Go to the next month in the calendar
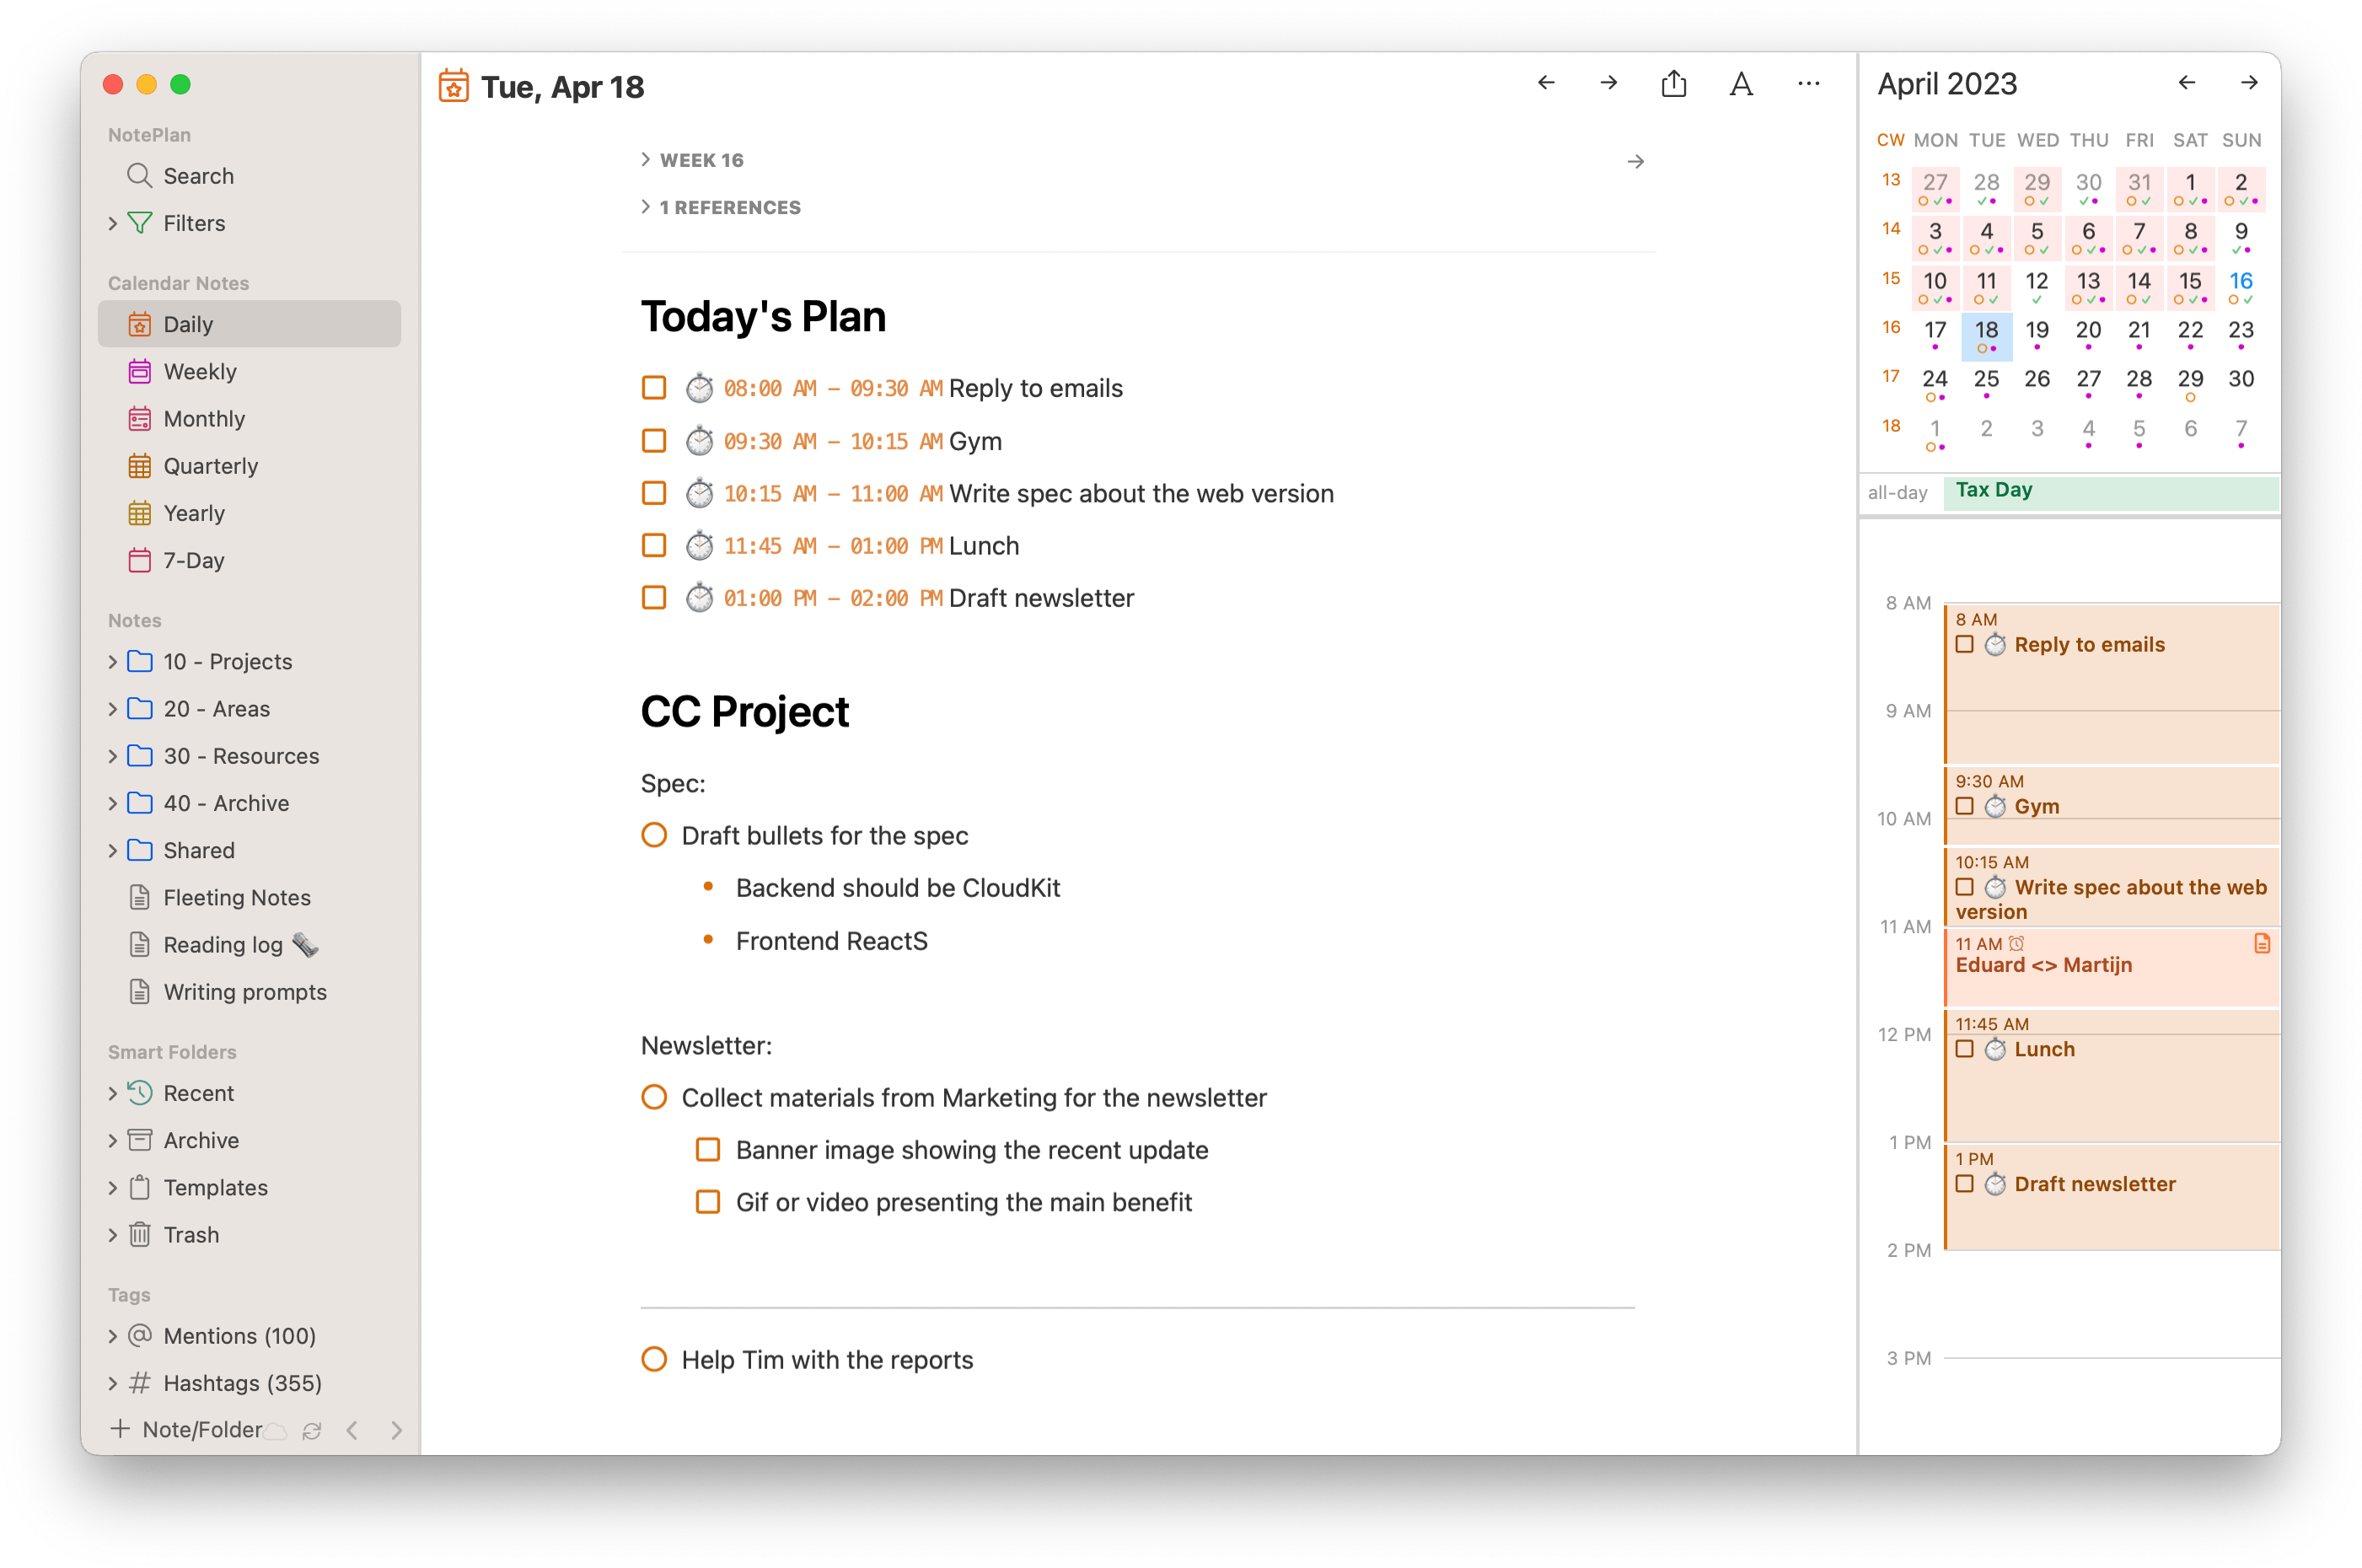The image size is (2362, 1568). coord(2249,83)
